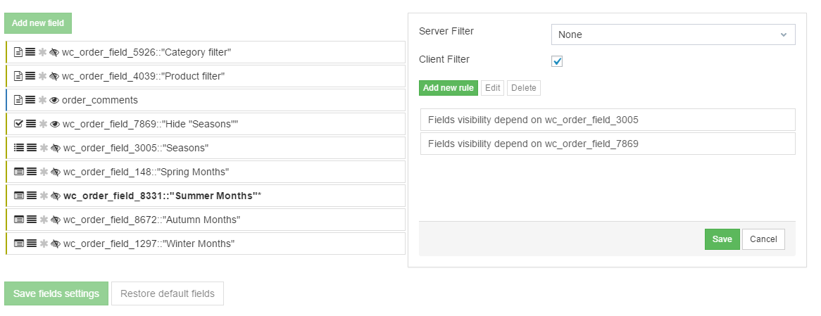821x316 pixels.
Task: Select rule depending on wc_order_field_7869
Action: tap(607, 144)
